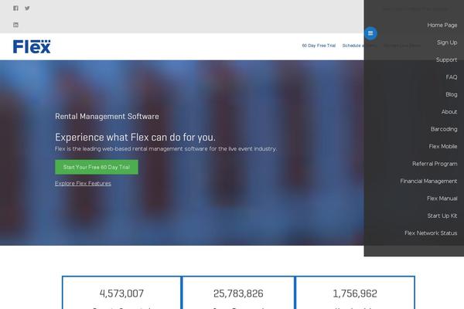464x309 pixels.
Task: Select Start Up Kit menu entry
Action: [442, 216]
